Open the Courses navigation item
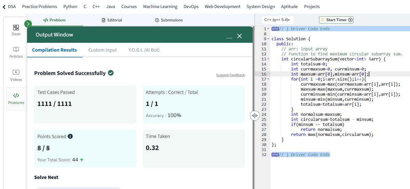 pyautogui.click(x=129, y=6)
